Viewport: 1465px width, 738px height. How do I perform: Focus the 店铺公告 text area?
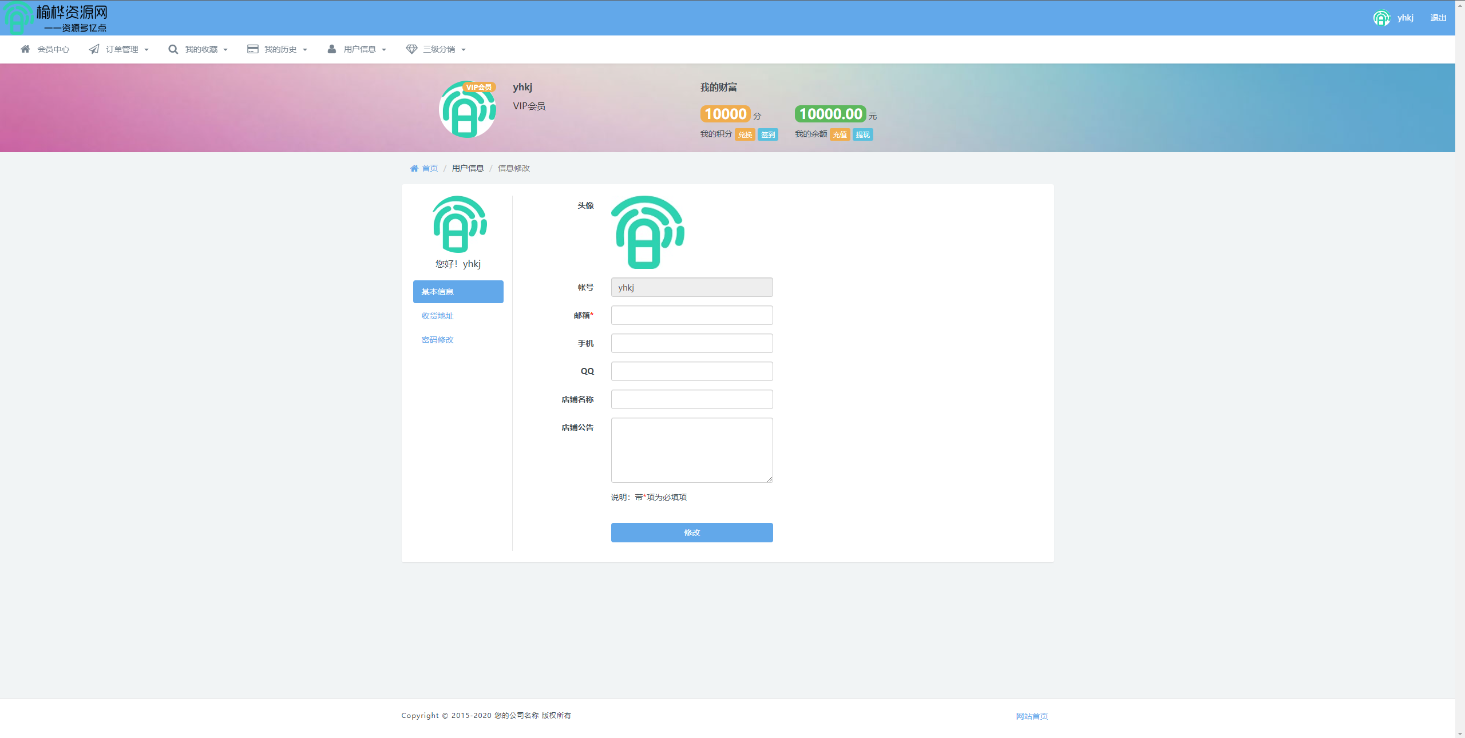coord(692,450)
